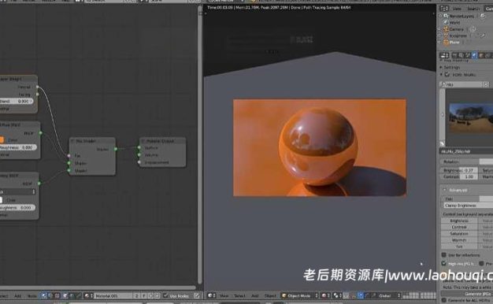Click the viewport shading sphere icon
Viewport: 493px width, 304px height.
325,295
